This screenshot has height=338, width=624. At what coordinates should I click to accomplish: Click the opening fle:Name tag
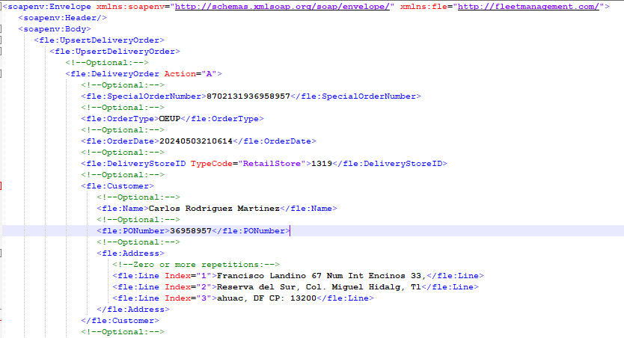pyautogui.click(x=123, y=209)
